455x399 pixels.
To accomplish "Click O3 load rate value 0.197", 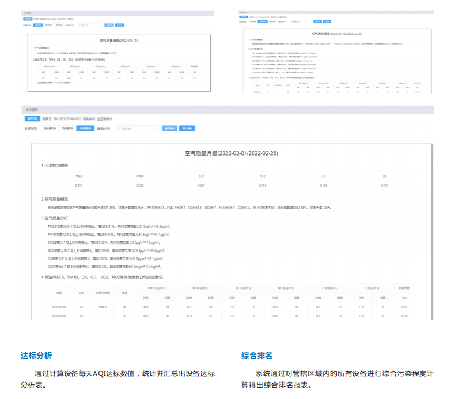I will (384, 186).
